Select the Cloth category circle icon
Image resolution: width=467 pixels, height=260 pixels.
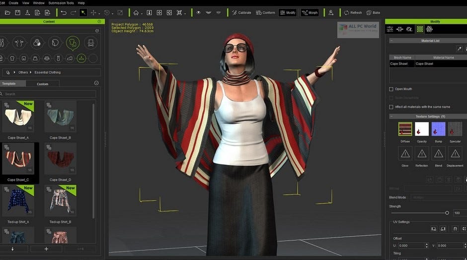coord(73,44)
